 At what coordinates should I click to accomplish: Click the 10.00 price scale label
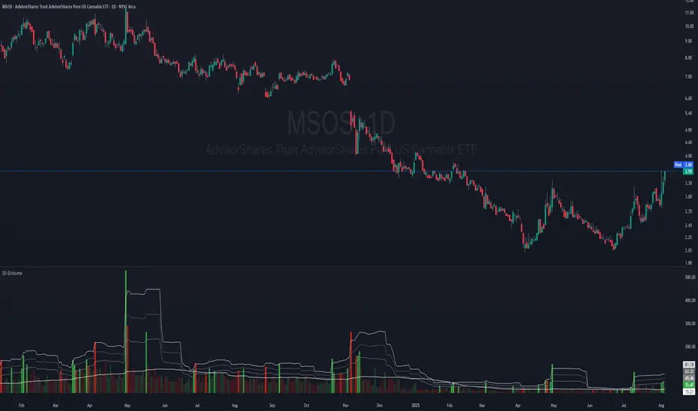(689, 26)
